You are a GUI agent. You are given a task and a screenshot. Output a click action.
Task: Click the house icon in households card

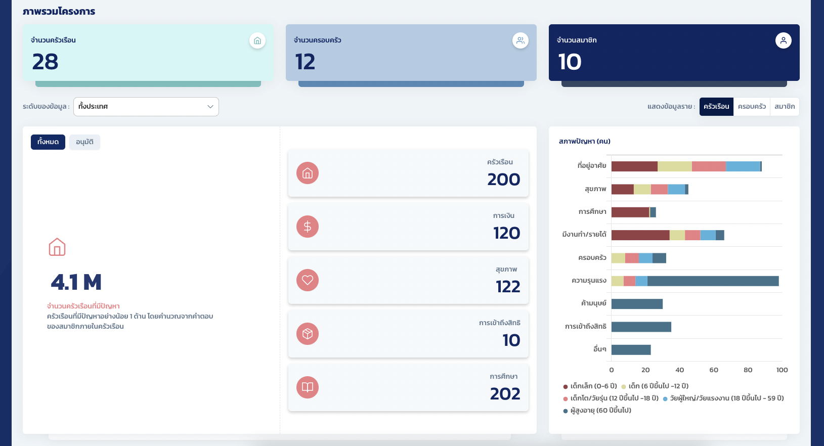(257, 40)
